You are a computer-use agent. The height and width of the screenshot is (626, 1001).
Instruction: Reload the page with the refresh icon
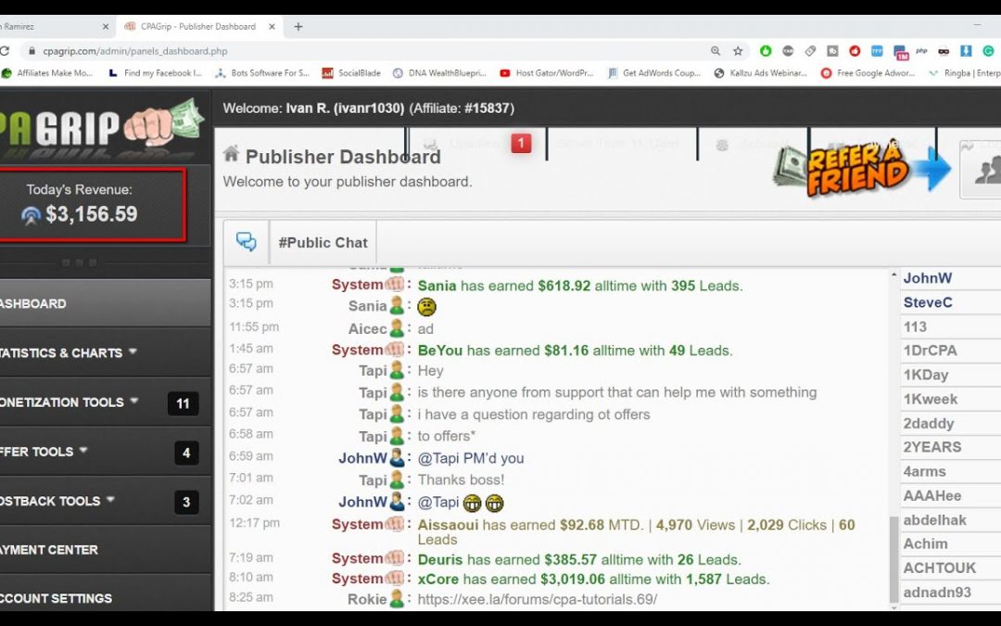[6, 51]
